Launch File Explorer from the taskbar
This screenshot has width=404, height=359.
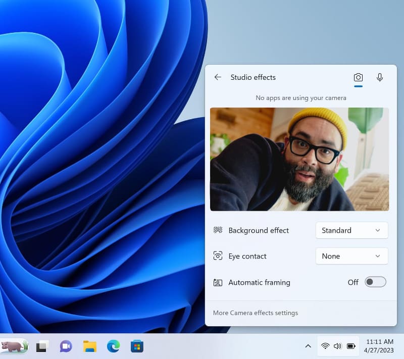click(90, 346)
